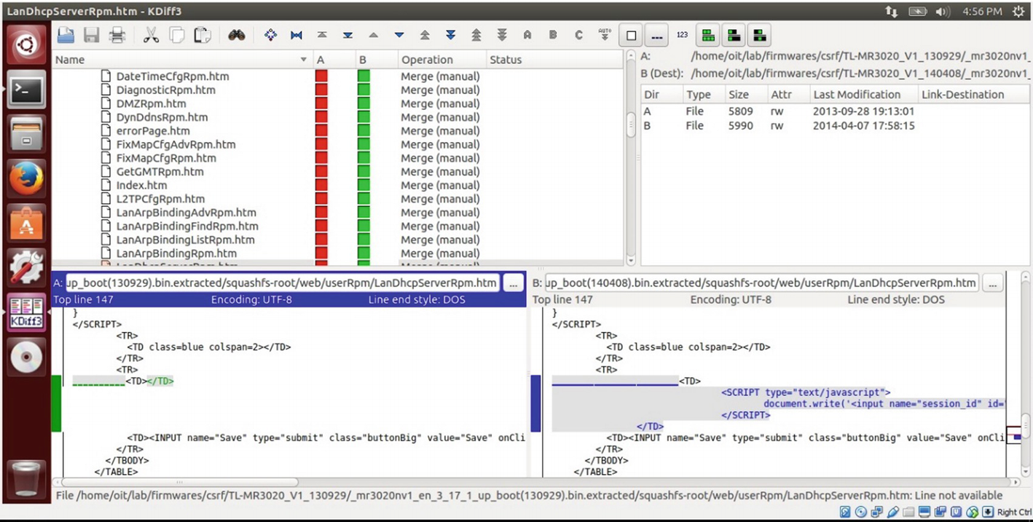This screenshot has width=1033, height=522.
Task: Toggle auto-advance to next conflict
Action: [x=605, y=35]
